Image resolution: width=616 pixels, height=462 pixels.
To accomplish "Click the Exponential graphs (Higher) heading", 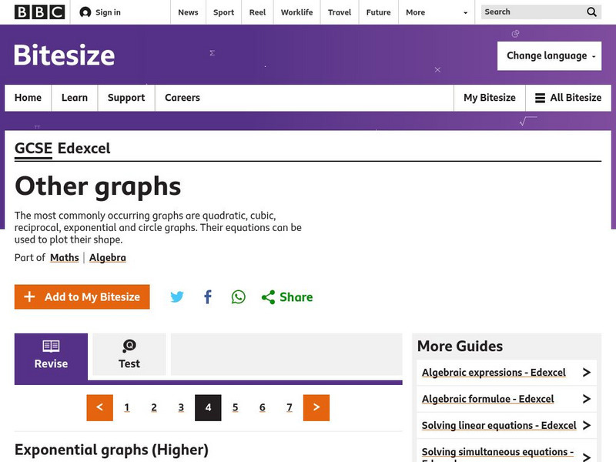I will tap(112, 450).
